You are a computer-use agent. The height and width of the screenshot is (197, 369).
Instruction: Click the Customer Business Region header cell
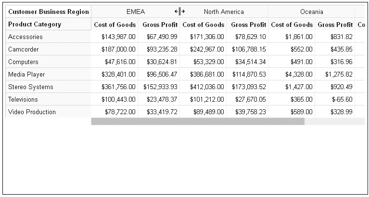click(48, 12)
